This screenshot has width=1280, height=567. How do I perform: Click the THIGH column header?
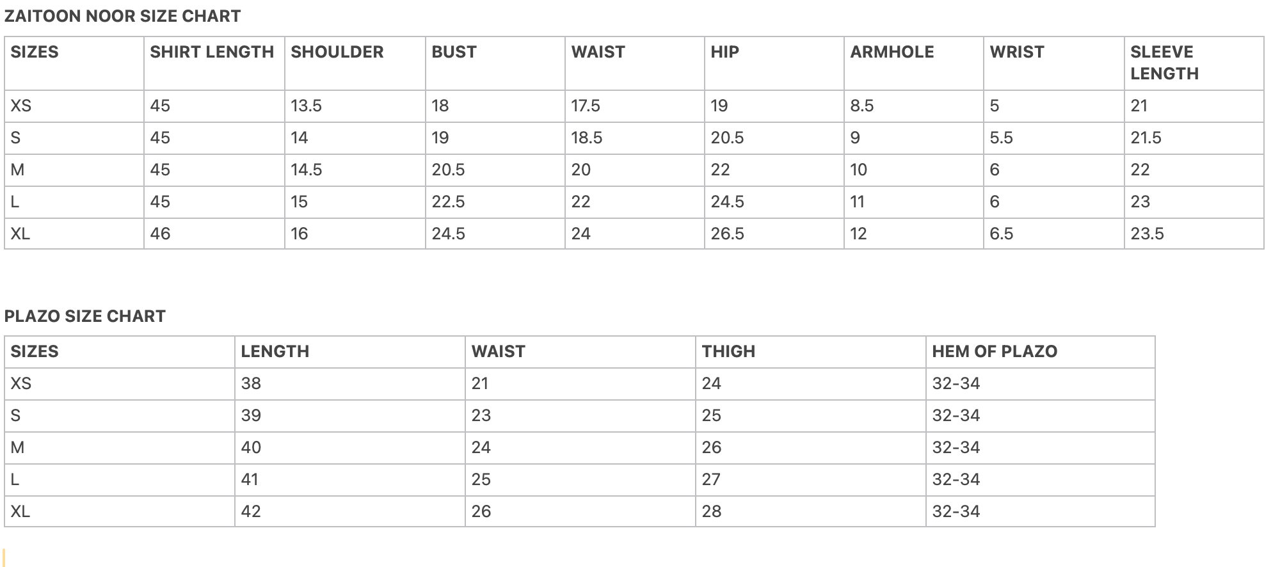point(728,351)
